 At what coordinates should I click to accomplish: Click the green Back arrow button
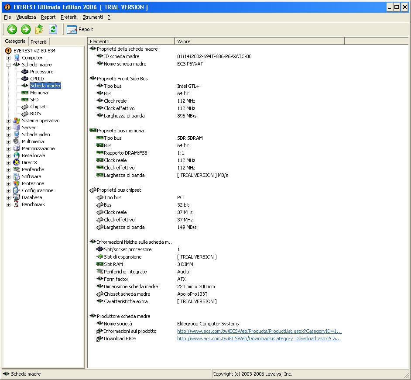[x=12, y=29]
